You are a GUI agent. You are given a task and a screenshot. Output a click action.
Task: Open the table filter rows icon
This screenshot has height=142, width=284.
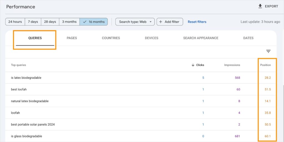(268, 51)
